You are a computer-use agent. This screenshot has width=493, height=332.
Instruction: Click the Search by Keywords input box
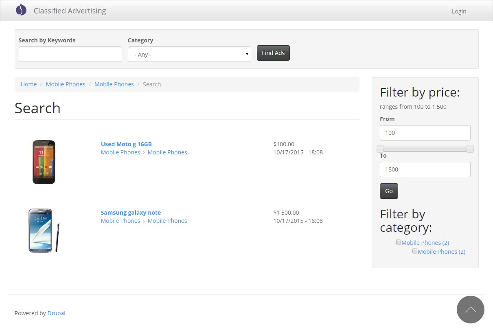70,54
